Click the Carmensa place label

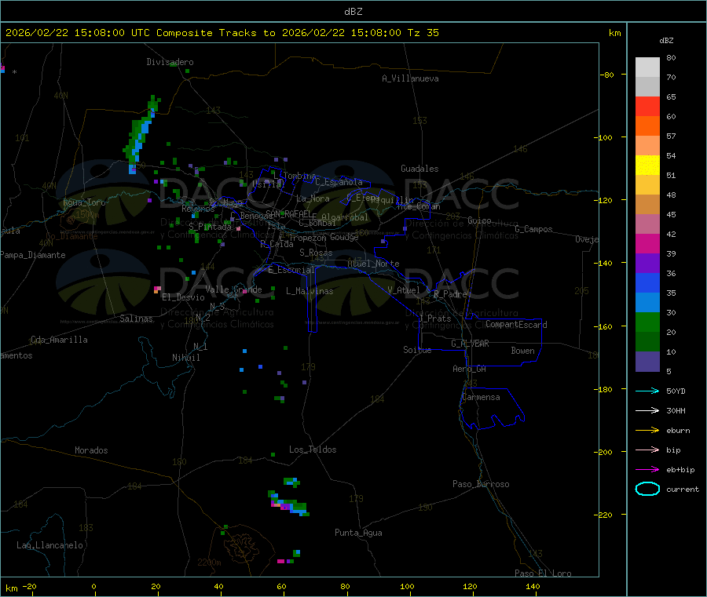click(481, 397)
